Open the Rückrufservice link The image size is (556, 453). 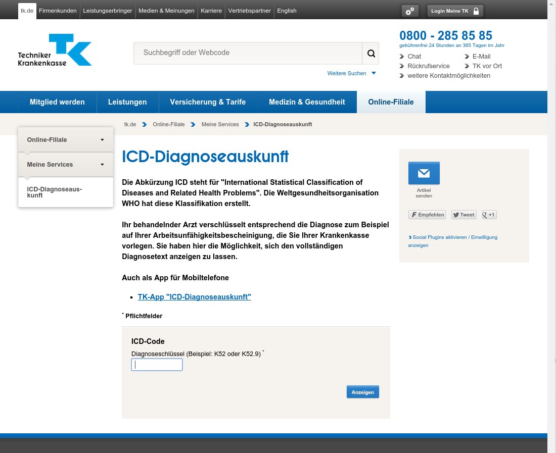[x=428, y=66]
